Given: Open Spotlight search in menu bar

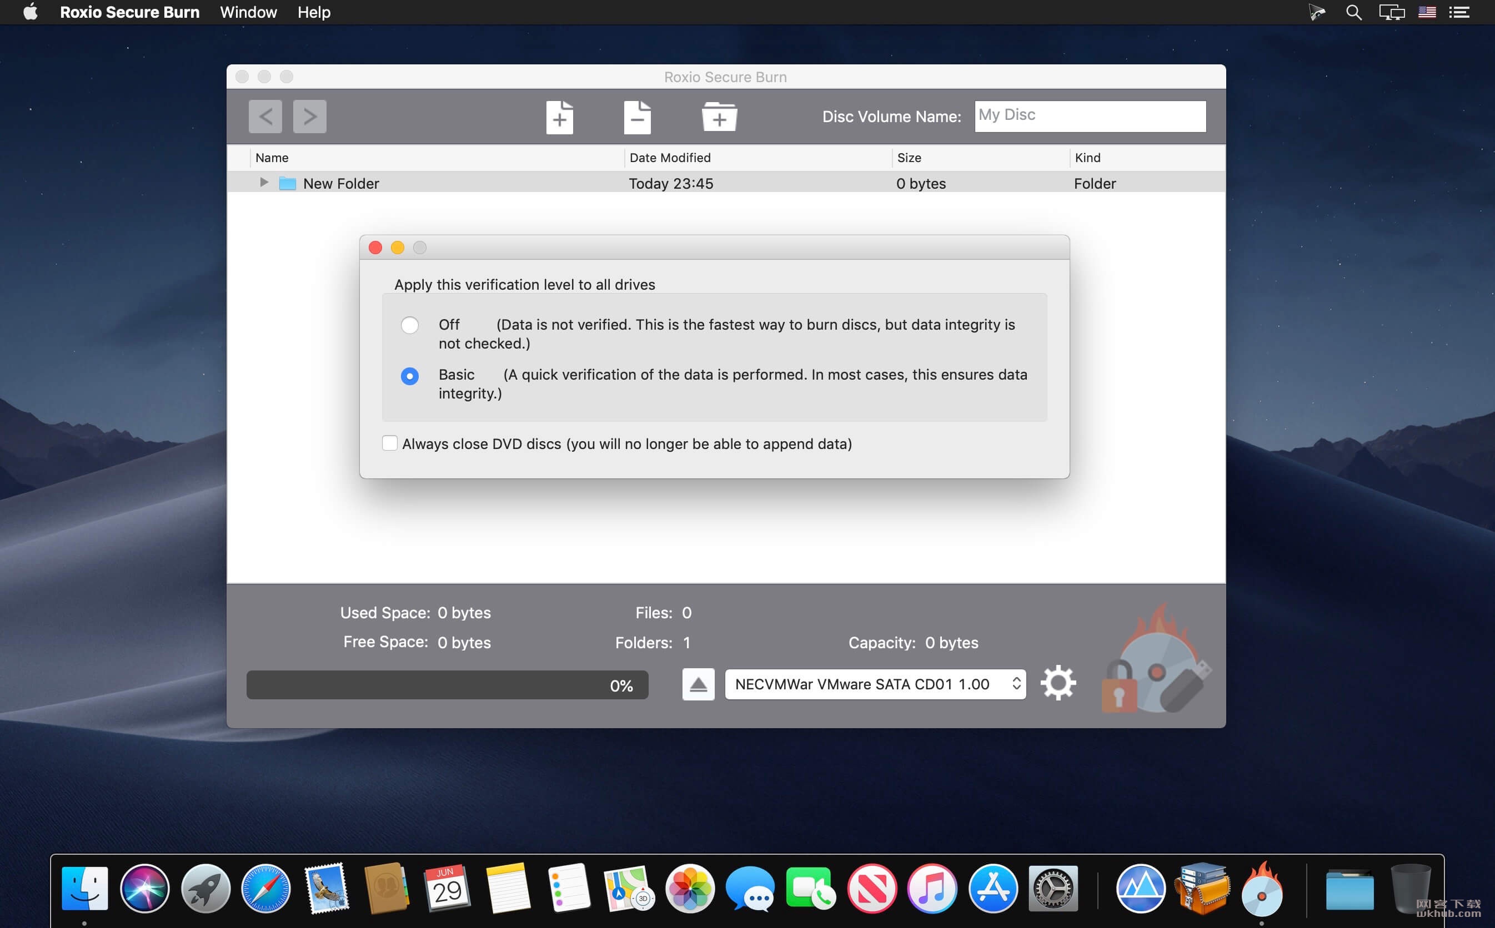Looking at the screenshot, I should 1353,12.
